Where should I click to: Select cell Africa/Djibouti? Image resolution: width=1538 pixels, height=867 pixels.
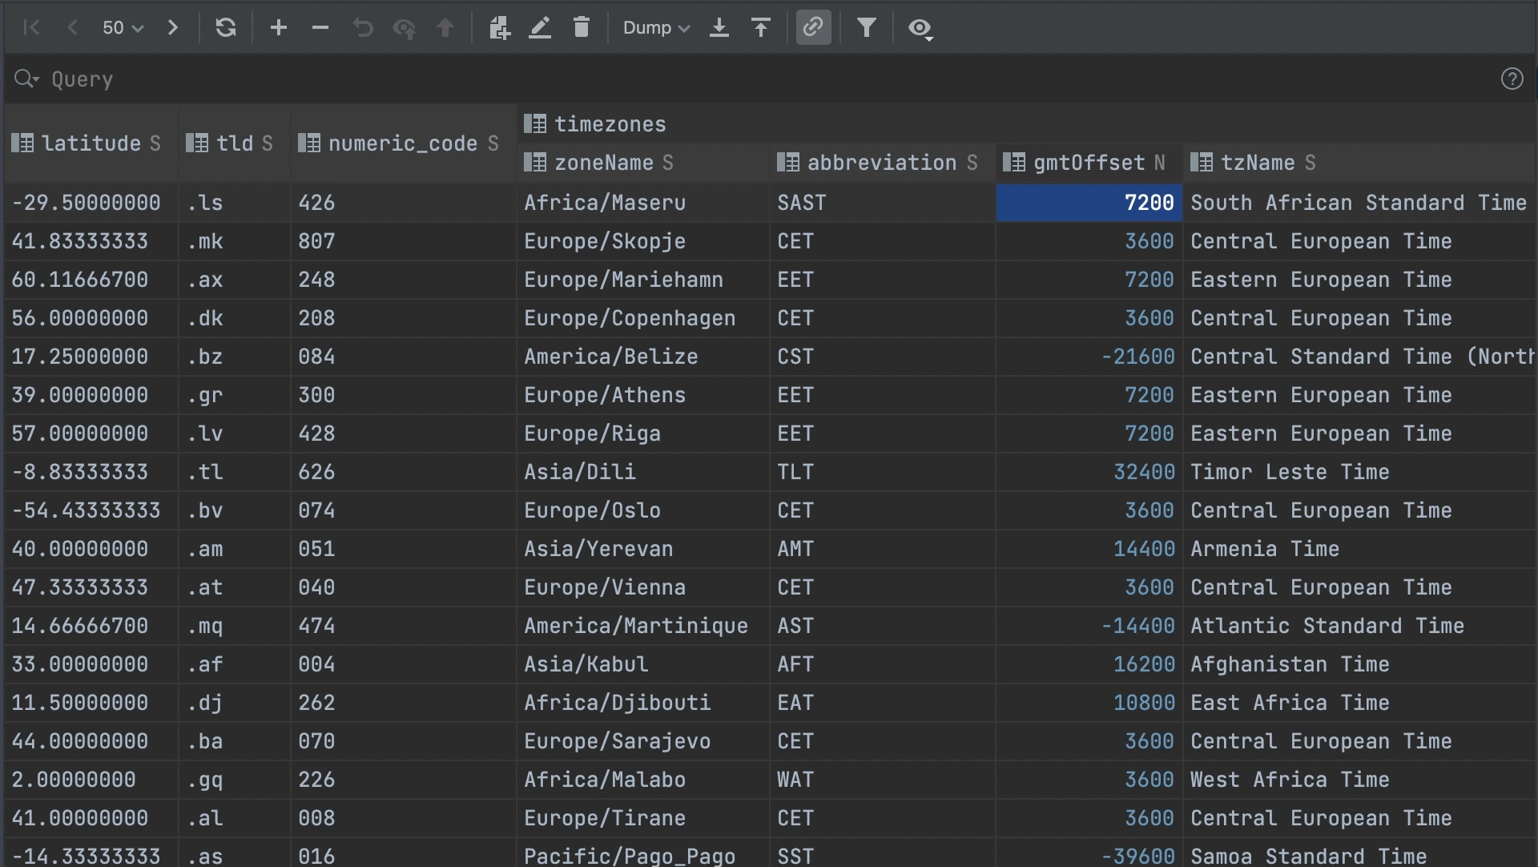tap(643, 703)
